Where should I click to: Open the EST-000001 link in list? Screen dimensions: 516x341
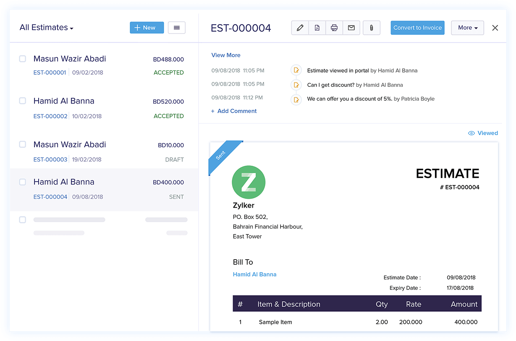click(50, 73)
